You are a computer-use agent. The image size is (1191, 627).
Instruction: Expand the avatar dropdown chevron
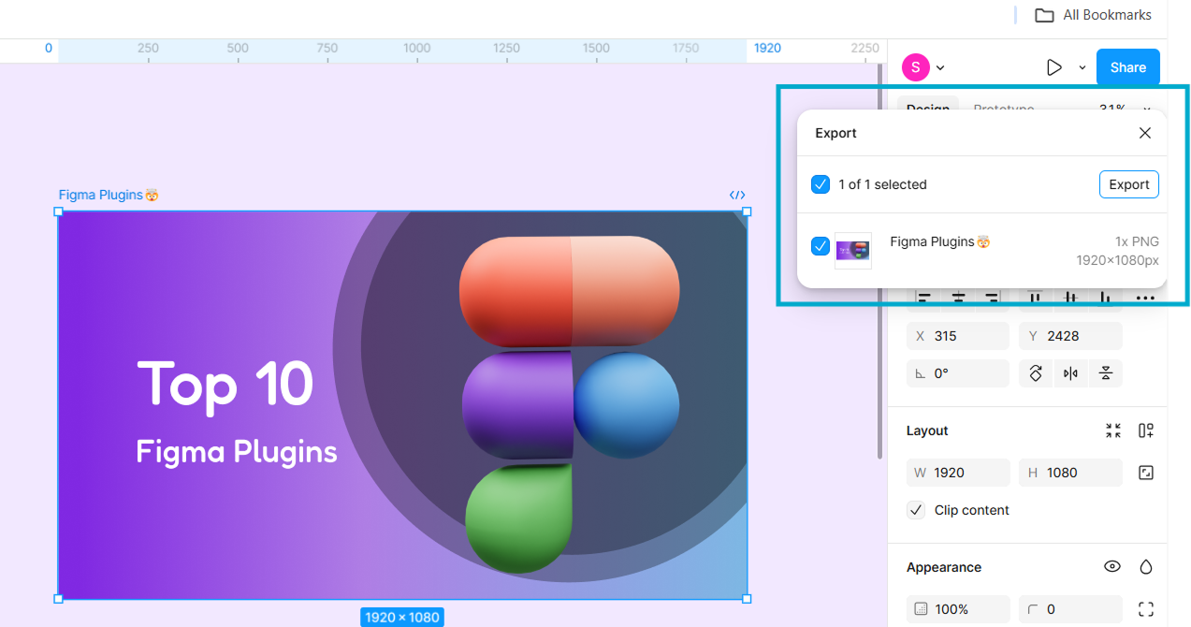[x=940, y=67]
